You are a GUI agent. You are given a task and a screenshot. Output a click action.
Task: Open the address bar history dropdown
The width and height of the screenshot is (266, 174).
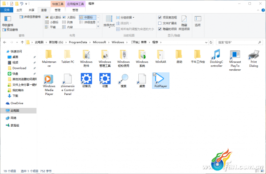pos(206,42)
